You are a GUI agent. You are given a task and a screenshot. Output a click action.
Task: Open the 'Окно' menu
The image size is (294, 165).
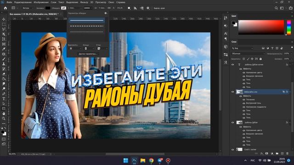111,2
